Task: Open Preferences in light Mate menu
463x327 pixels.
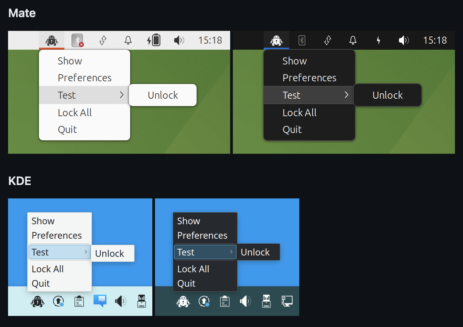Action: click(85, 78)
